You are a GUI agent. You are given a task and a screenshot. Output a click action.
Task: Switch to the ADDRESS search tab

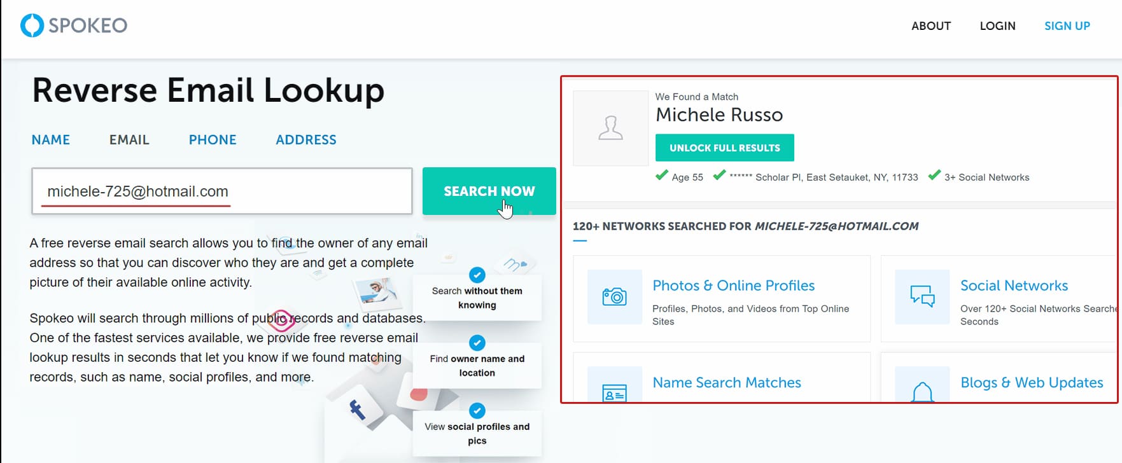point(306,140)
